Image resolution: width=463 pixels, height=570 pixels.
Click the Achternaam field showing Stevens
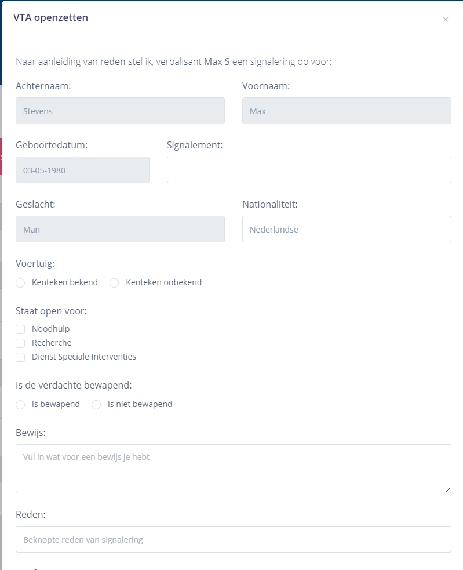point(120,111)
